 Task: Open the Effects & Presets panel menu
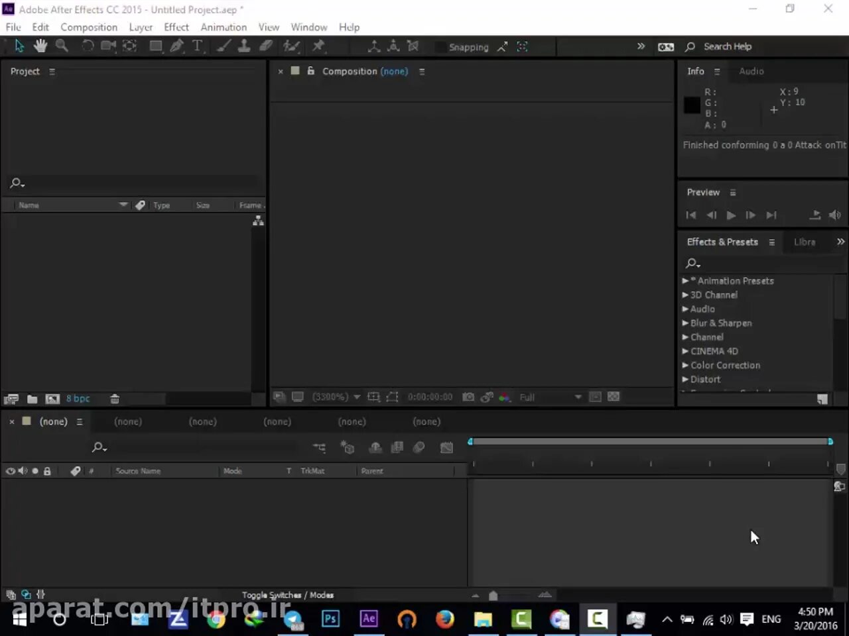(771, 242)
